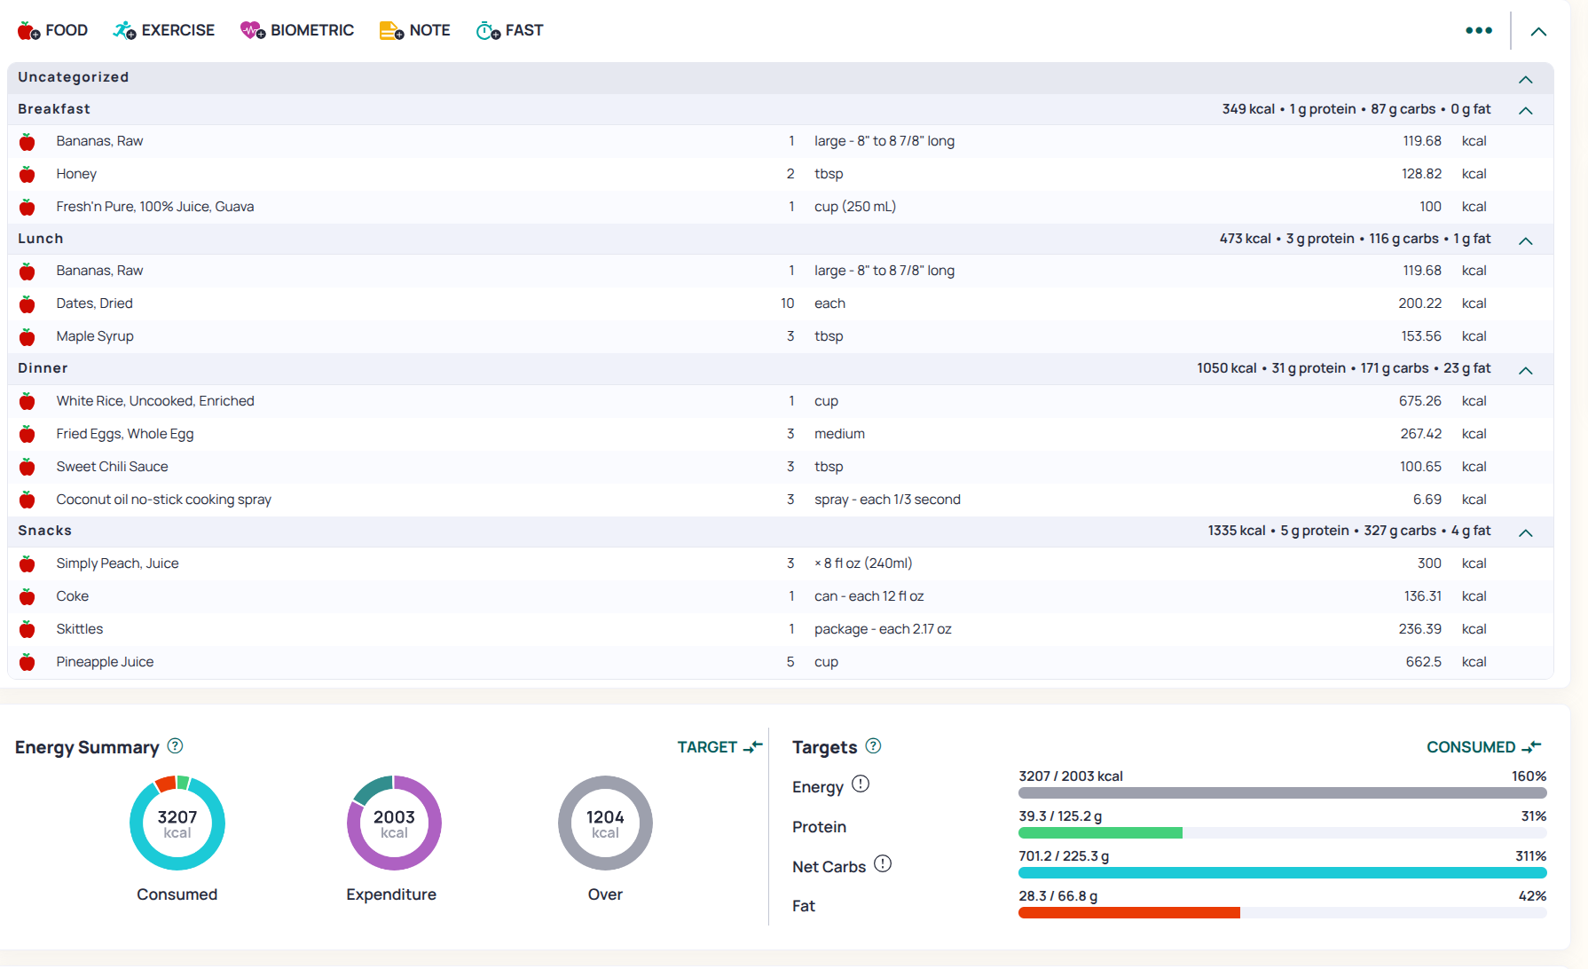Click the apple icon beside Guava Juice
Viewport: 1588px width, 969px height.
click(x=28, y=208)
